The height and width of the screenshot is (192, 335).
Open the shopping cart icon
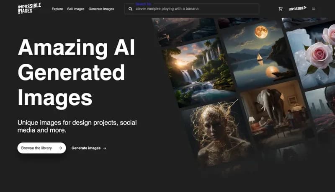click(x=281, y=9)
